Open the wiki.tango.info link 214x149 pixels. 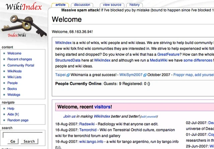click(91, 142)
